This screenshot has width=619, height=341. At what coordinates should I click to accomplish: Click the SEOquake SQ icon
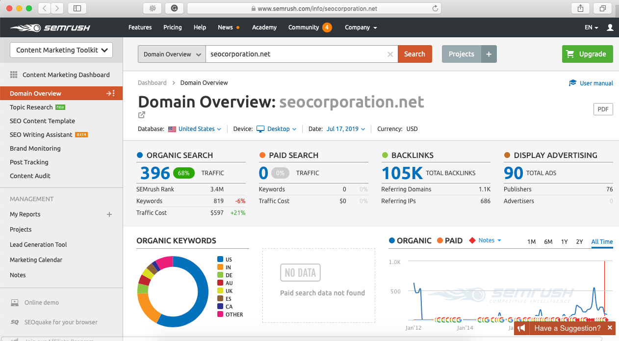[x=15, y=322]
